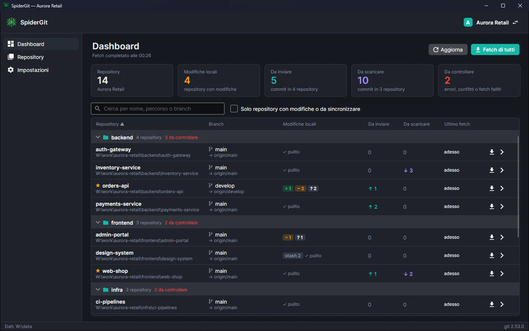Open the Dashboard sidebar item
Viewport: 529px width, 331px height.
coord(41,44)
